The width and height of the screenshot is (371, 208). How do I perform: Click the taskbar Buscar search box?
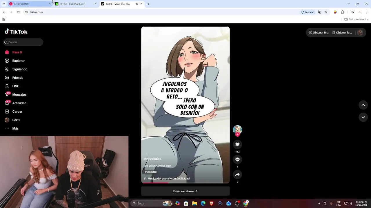(152, 203)
